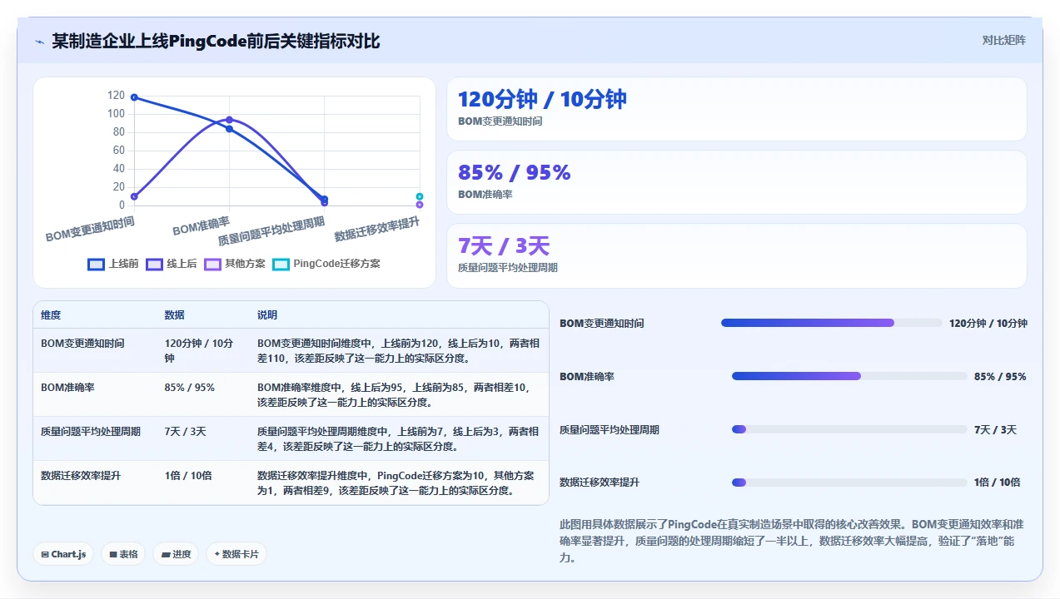Click the Chart.js tag

[64, 554]
